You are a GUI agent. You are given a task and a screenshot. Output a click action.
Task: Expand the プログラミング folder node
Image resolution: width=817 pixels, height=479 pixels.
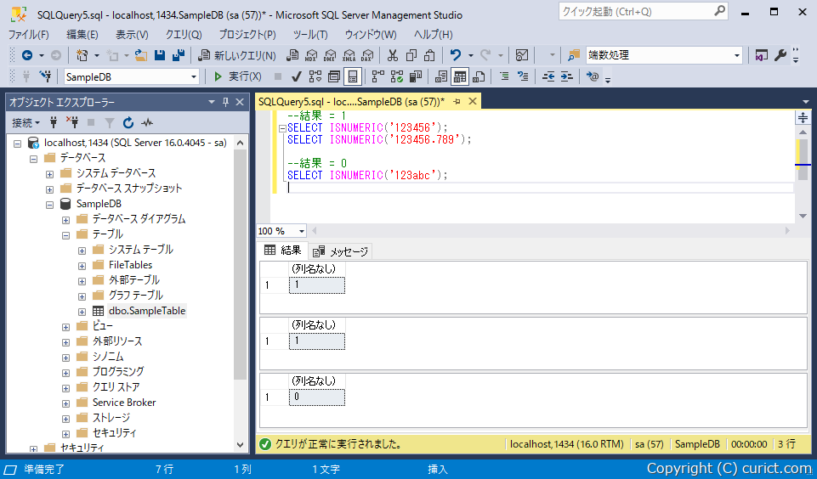65,372
